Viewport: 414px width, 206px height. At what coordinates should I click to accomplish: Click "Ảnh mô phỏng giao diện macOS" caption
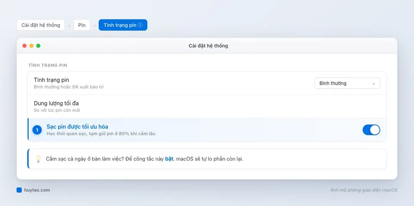pos(364,190)
